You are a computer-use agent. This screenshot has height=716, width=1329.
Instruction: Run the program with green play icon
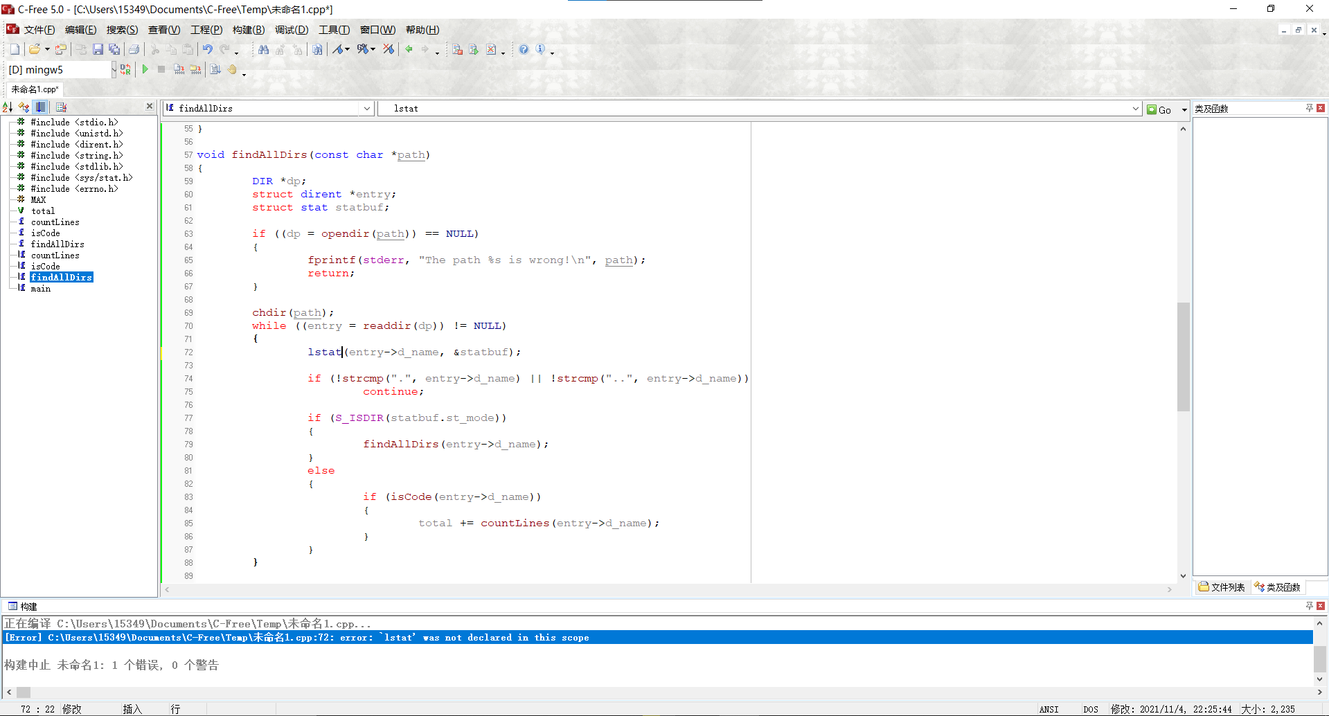tap(145, 69)
